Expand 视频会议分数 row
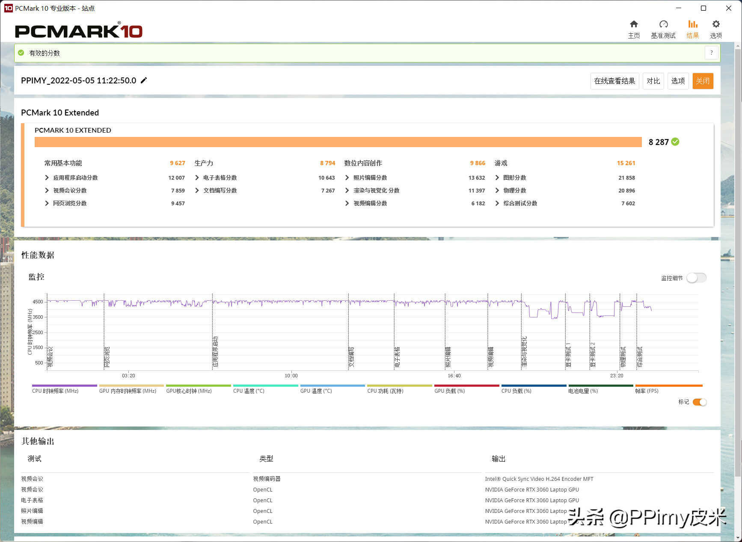This screenshot has height=542, width=742. [x=47, y=190]
